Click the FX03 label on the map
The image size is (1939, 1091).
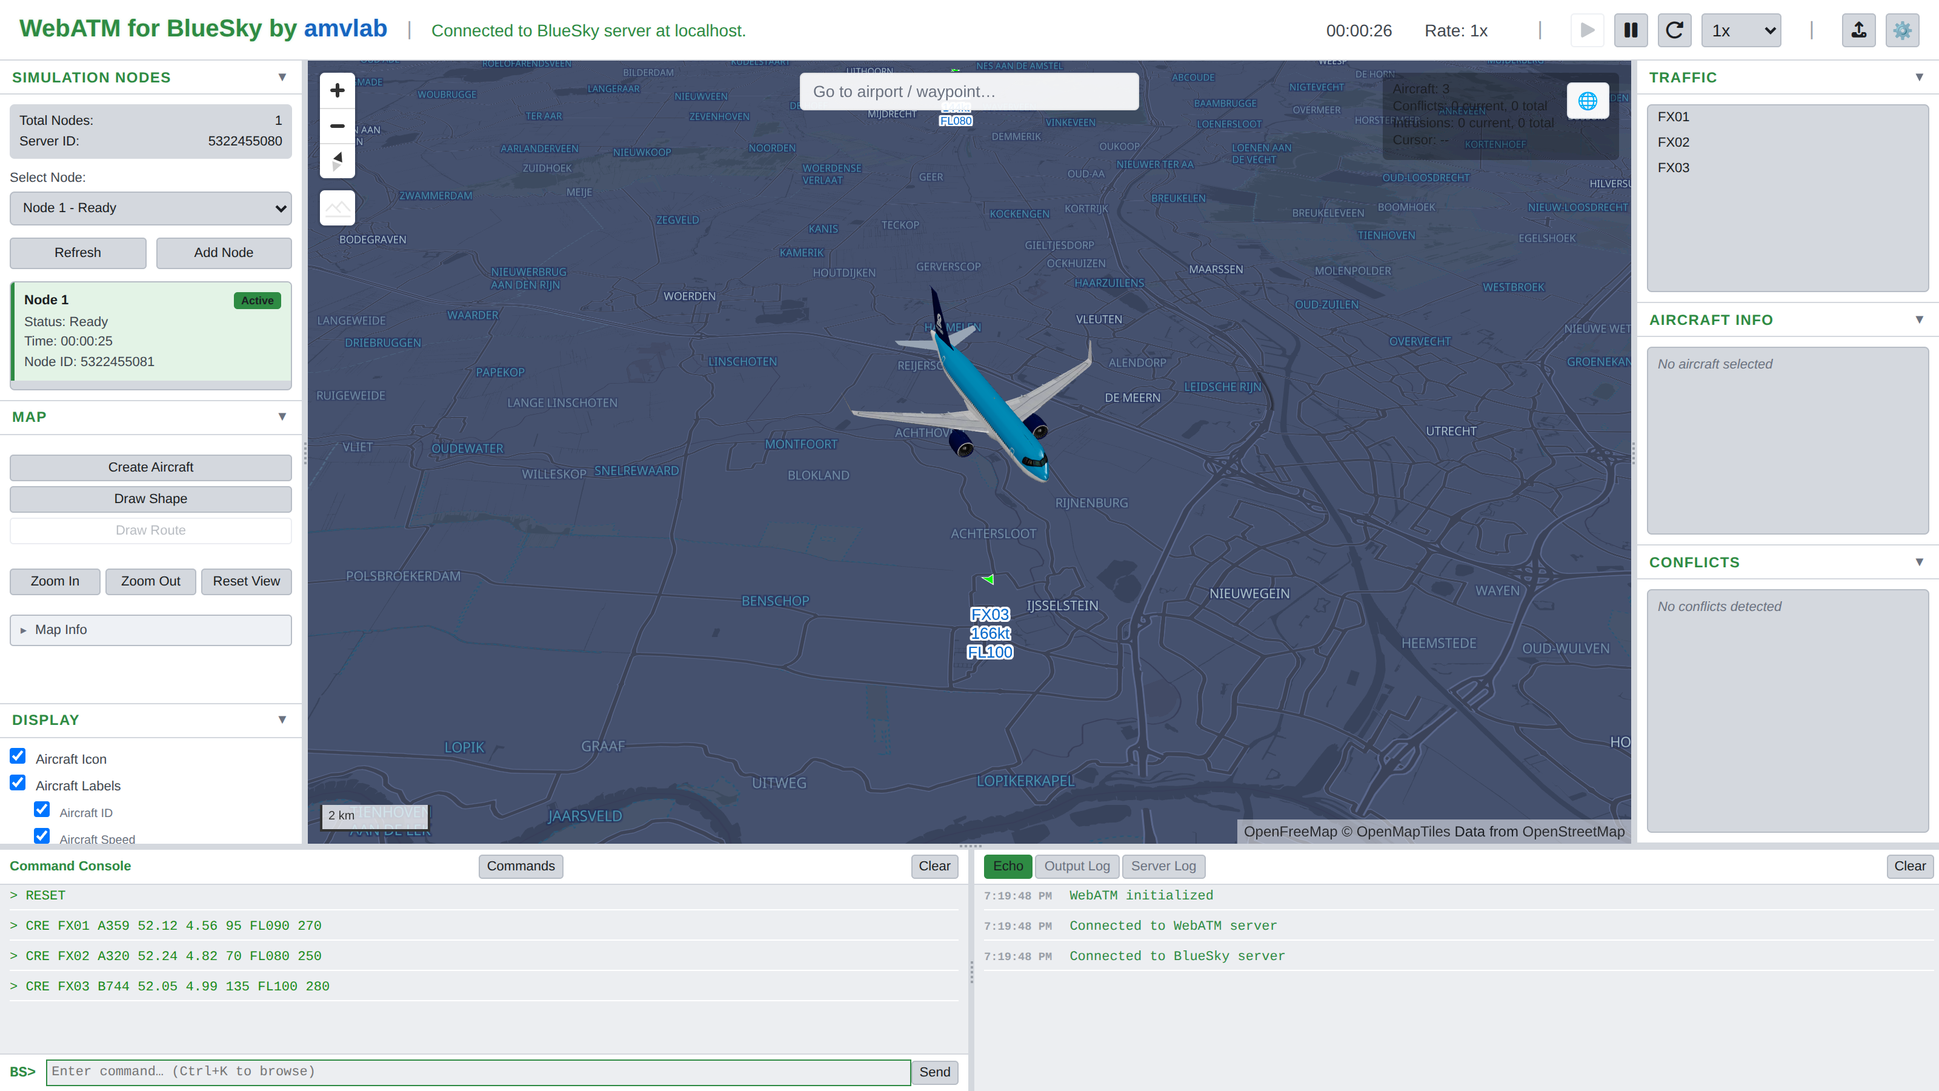click(x=990, y=633)
